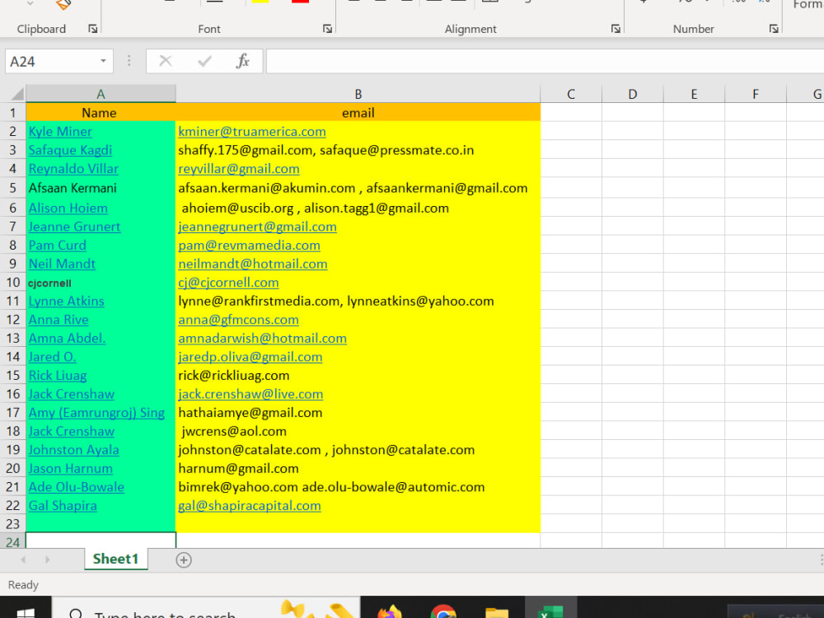Open the Ade Olu-Bowale name link
The width and height of the screenshot is (824, 618).
[76, 487]
